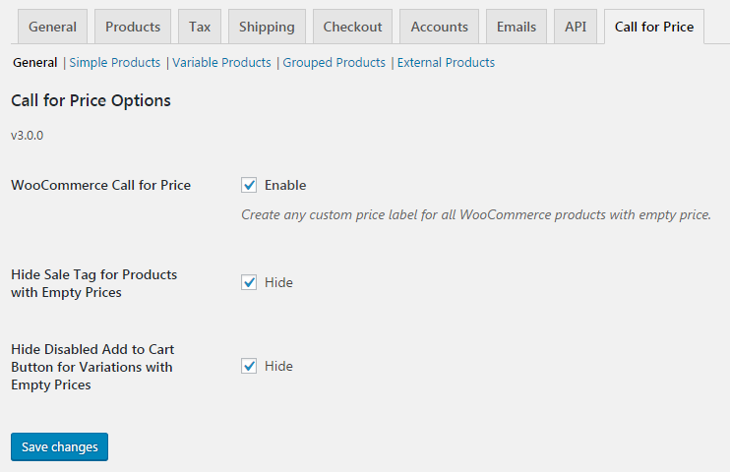The height and width of the screenshot is (472, 730).
Task: Open the General settings tab
Action: 52,27
